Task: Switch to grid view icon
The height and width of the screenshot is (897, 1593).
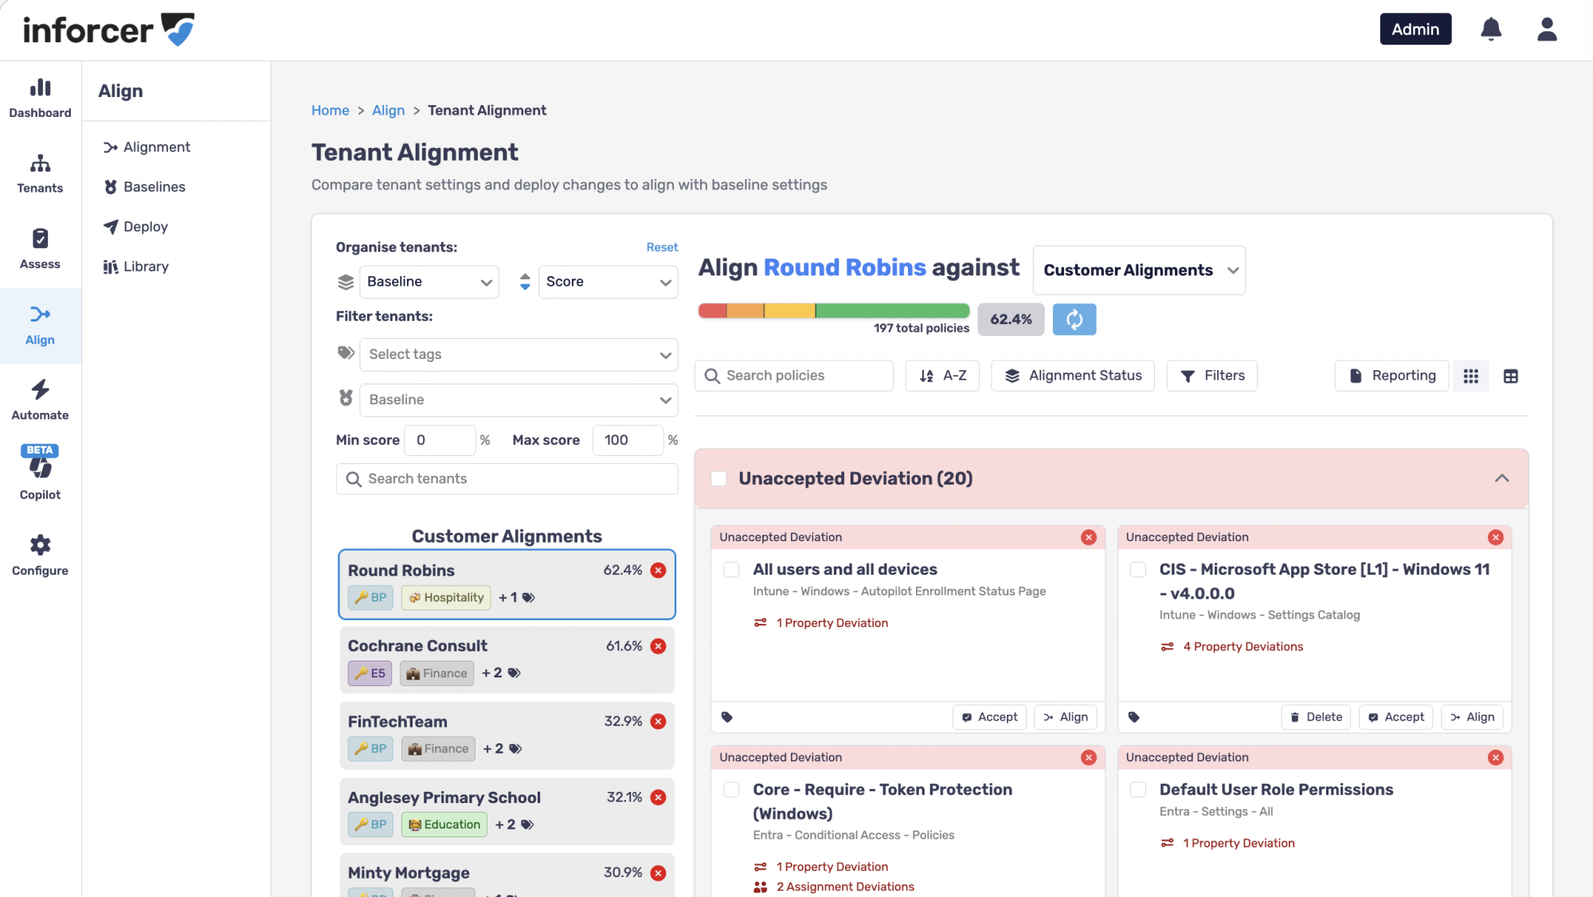Action: [1470, 376]
